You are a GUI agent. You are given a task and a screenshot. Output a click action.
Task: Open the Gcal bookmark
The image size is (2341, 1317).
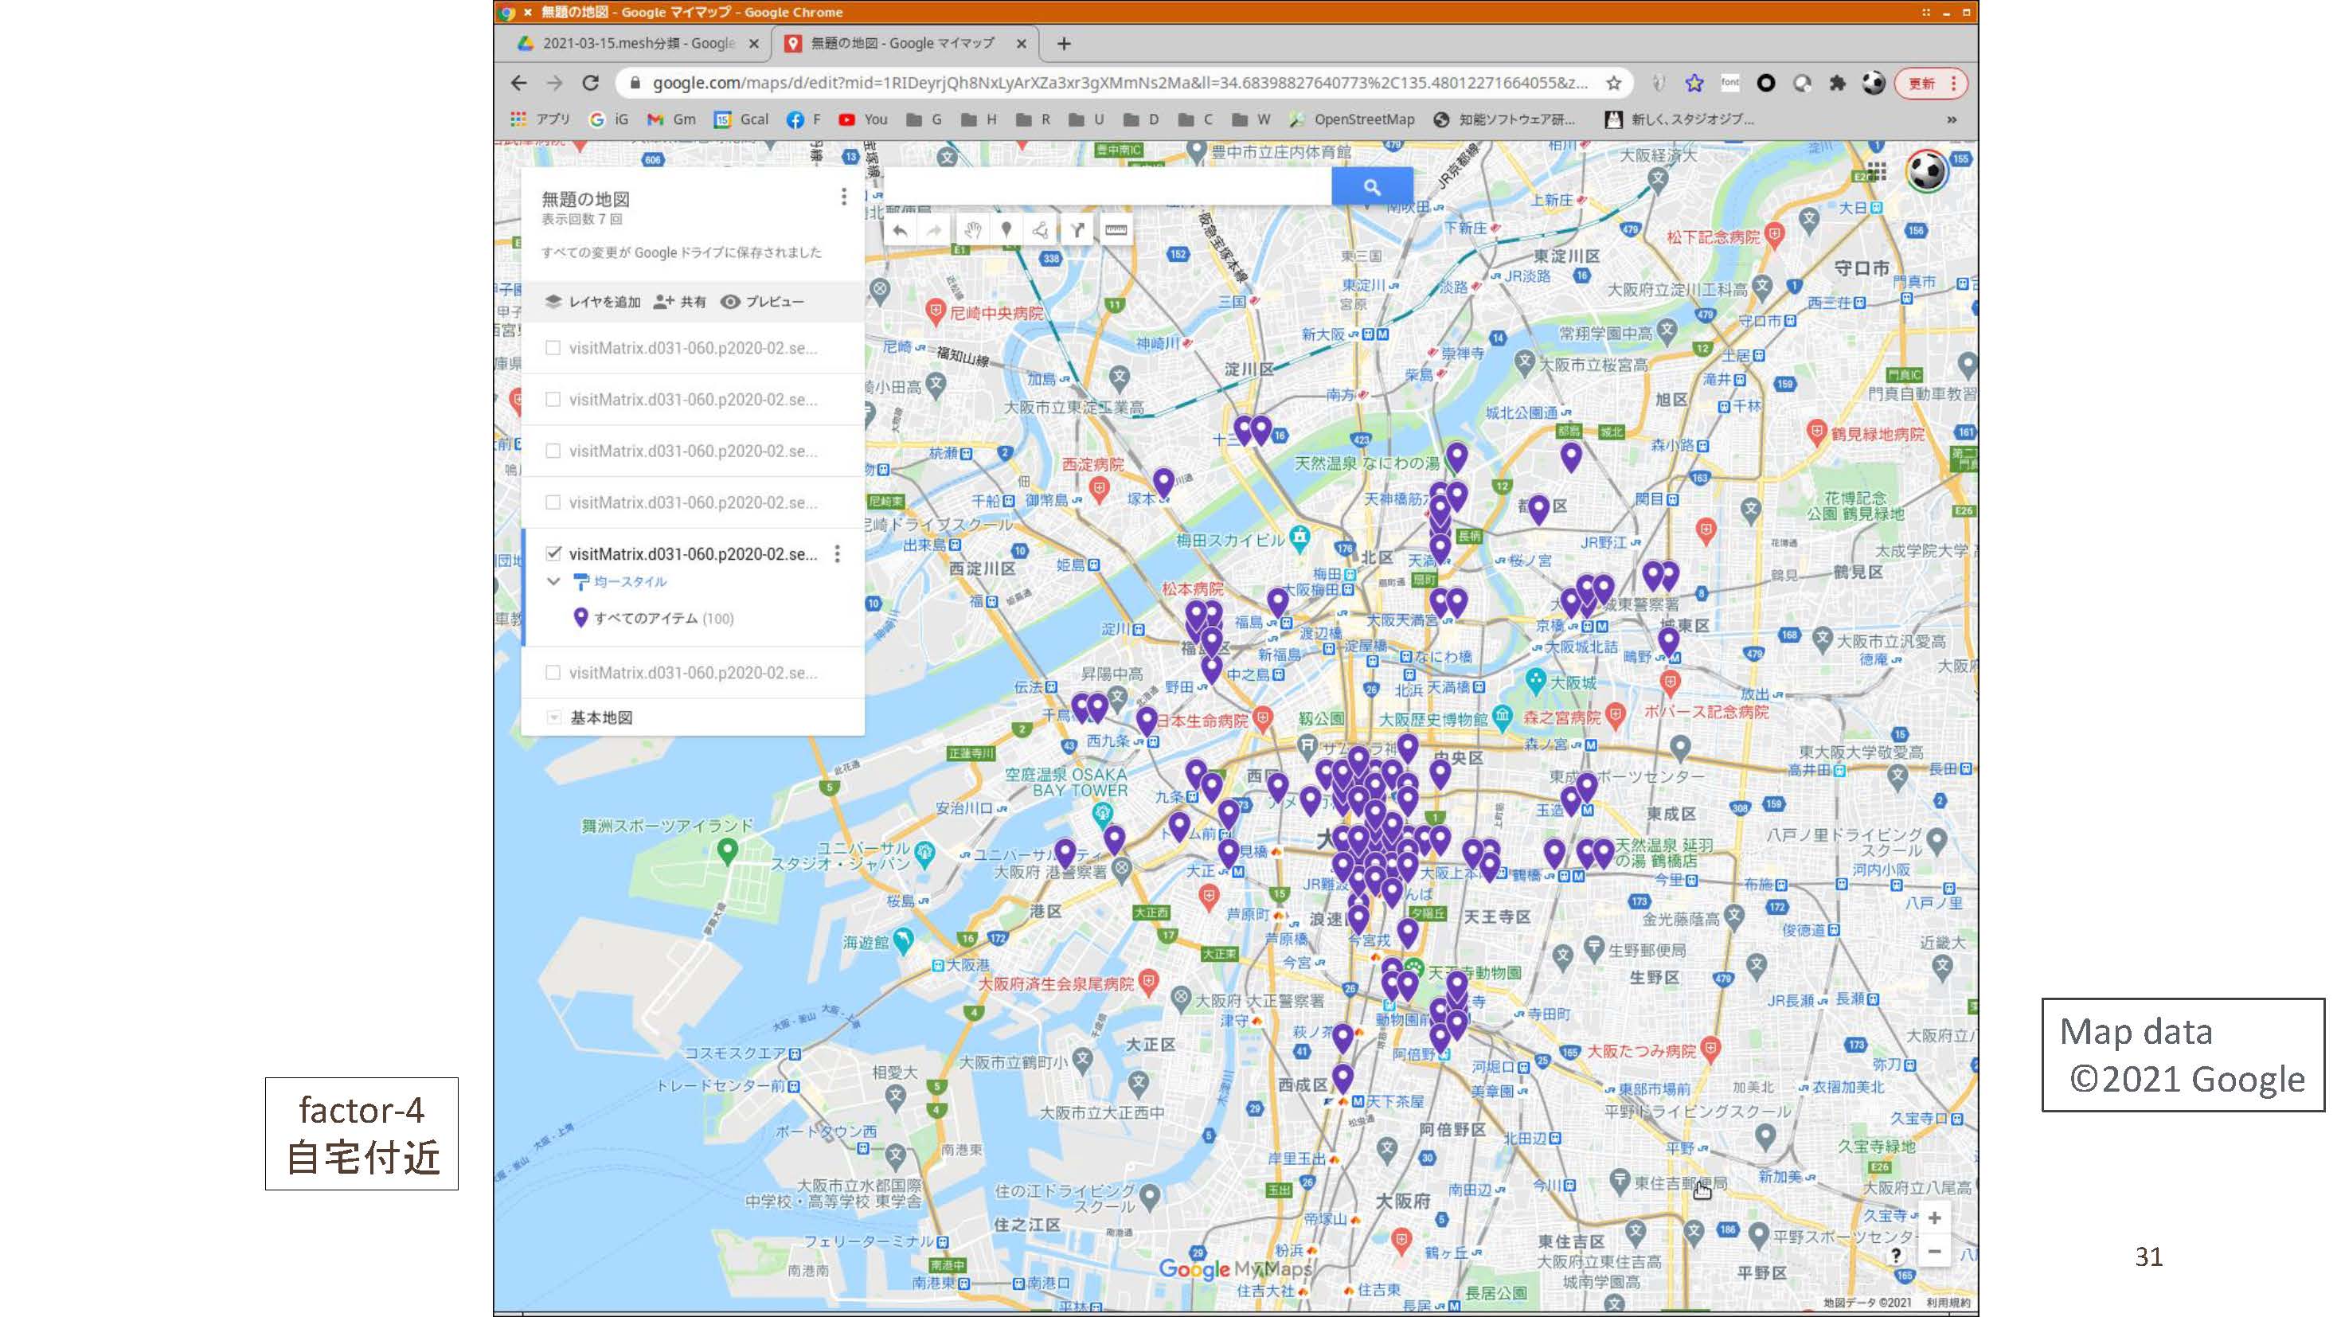[741, 119]
